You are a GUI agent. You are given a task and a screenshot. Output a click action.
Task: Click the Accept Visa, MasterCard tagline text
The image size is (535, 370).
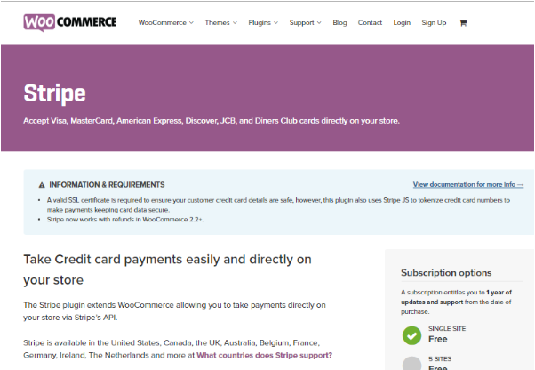pyautogui.click(x=212, y=121)
